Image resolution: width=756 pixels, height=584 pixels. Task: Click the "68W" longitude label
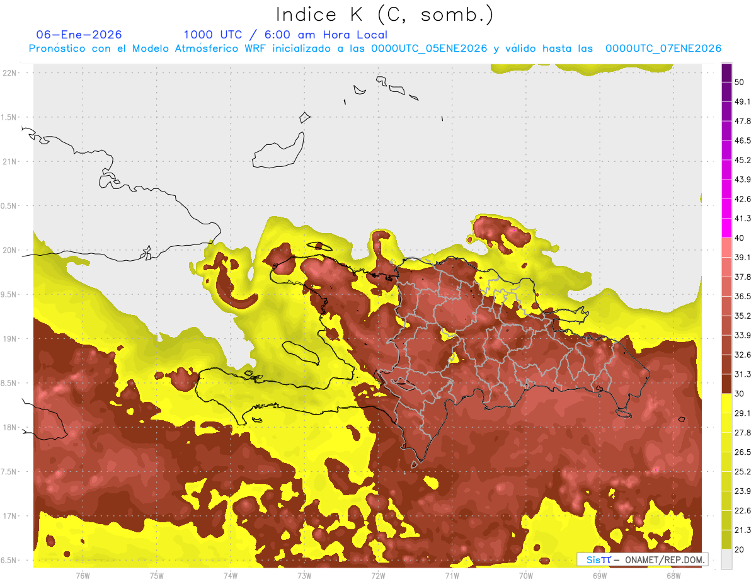click(x=673, y=576)
